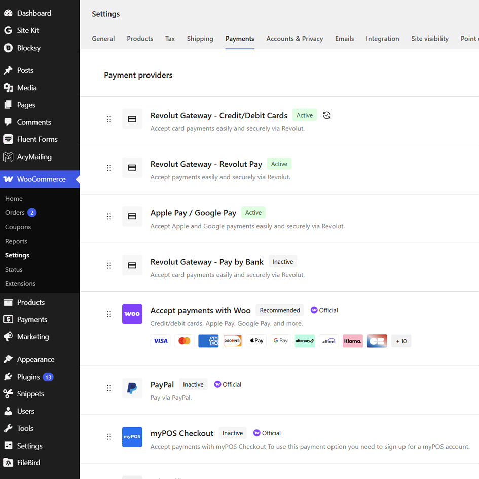Click the Active badge on Revolut Pay
479x479 pixels.
pyautogui.click(x=279, y=164)
